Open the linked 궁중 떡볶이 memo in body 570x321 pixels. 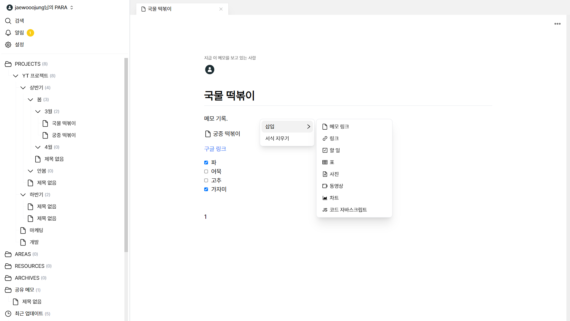click(x=226, y=134)
